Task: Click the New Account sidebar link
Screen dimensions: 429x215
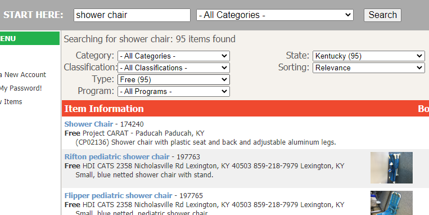Action: (23, 75)
